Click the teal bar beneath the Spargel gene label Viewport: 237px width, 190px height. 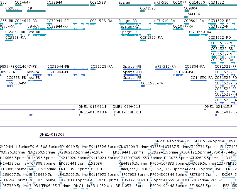[x=135, y=5]
